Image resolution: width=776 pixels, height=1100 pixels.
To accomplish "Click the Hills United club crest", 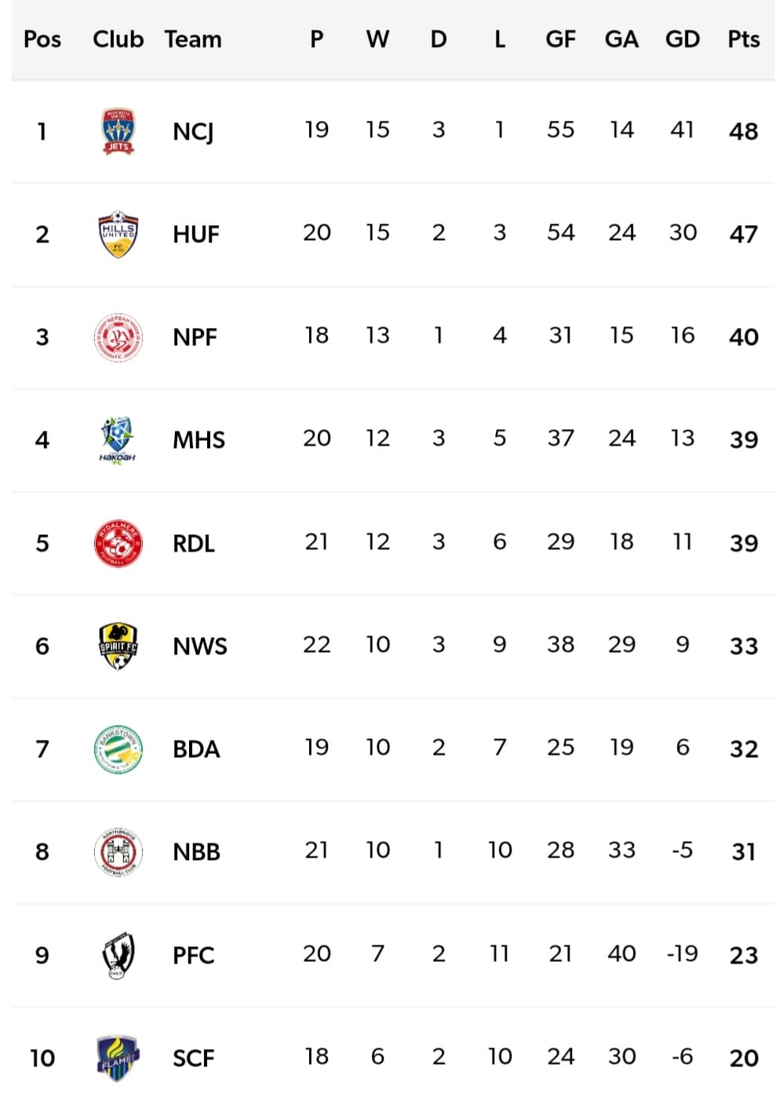I will click(118, 234).
